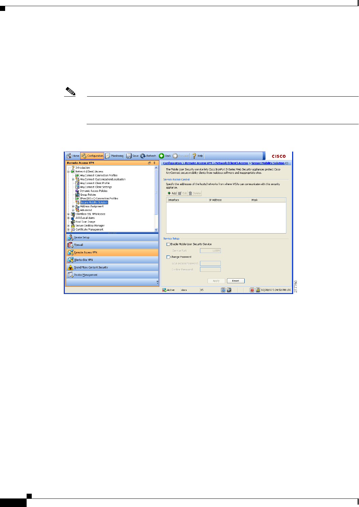Screen dimensions: 359x507
Task: Expand the Secure Desktop Manager node
Action: pyautogui.click(x=68, y=226)
